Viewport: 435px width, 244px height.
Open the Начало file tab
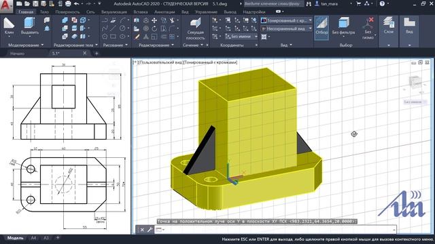point(17,54)
